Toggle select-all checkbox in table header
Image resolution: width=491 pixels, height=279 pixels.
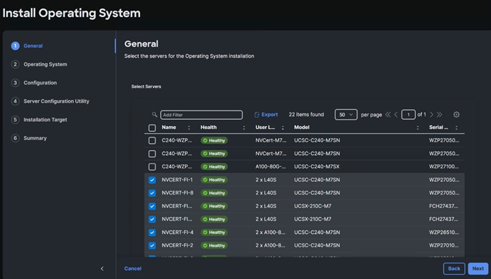coord(152,128)
